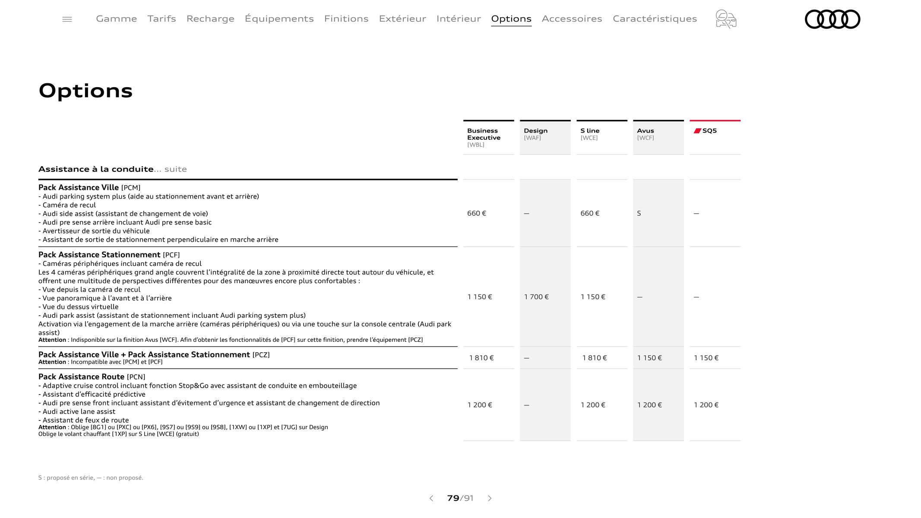Go to the next page arrow
This screenshot has height=518, width=921.
(x=490, y=498)
